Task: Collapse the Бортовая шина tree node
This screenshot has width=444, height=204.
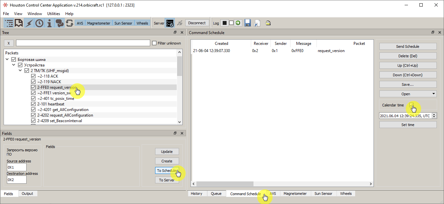Action: 7,59
